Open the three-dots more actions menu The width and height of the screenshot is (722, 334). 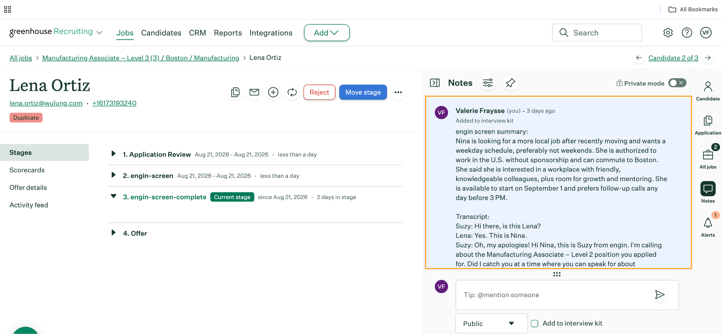click(x=398, y=92)
